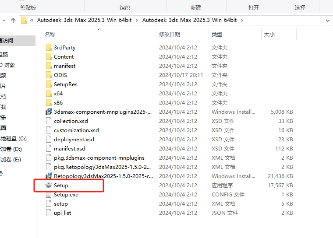Image resolution: width=333 pixels, height=238 pixels.
Task: Click the second Autodesk_3ds_Max_2025.3_Win_64bit breadcrumb
Action: (189, 20)
